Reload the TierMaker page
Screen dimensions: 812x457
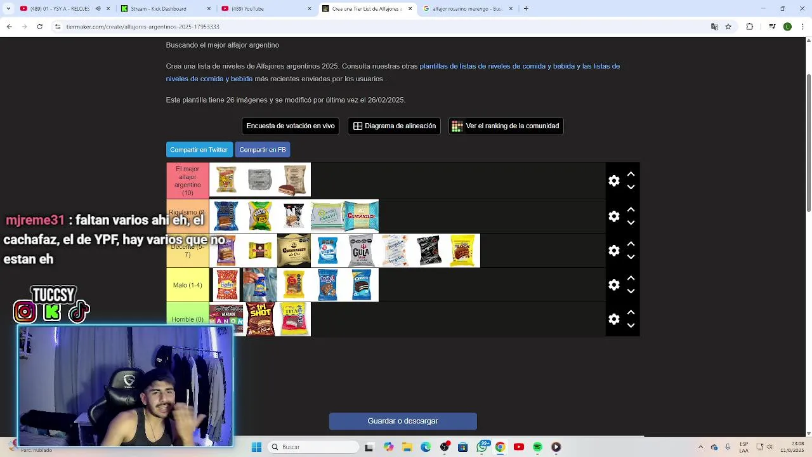click(39, 27)
